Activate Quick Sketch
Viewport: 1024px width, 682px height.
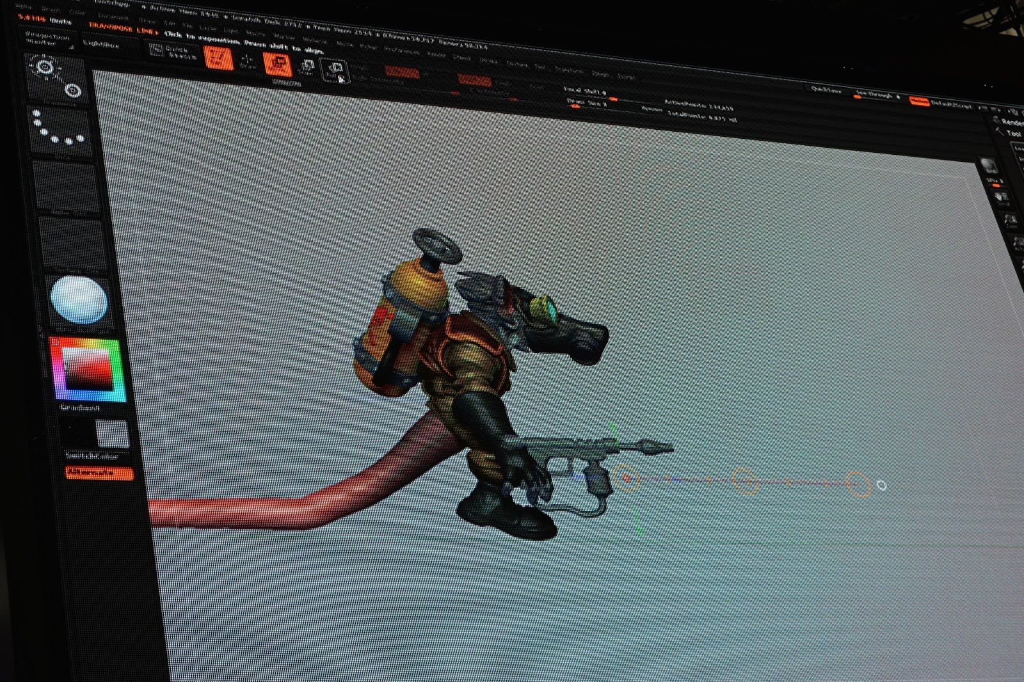pos(172,52)
